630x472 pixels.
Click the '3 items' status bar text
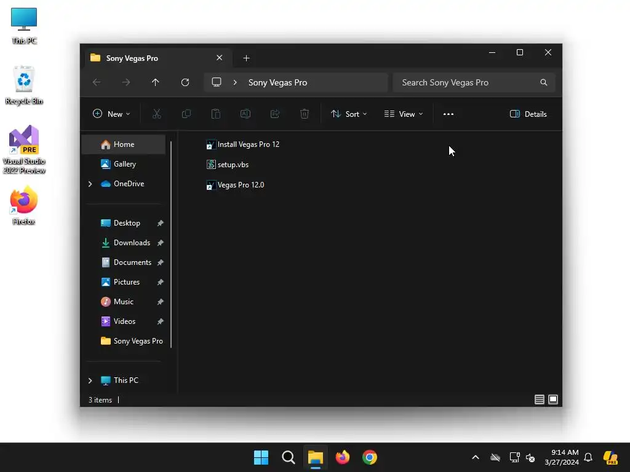coord(100,400)
